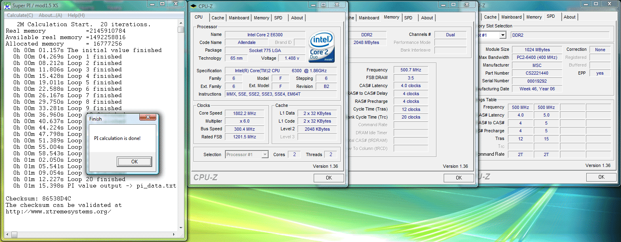Viewport: 621px width, 242px height.
Task: Click OK in the front CPU-Z window
Action: click(x=329, y=178)
